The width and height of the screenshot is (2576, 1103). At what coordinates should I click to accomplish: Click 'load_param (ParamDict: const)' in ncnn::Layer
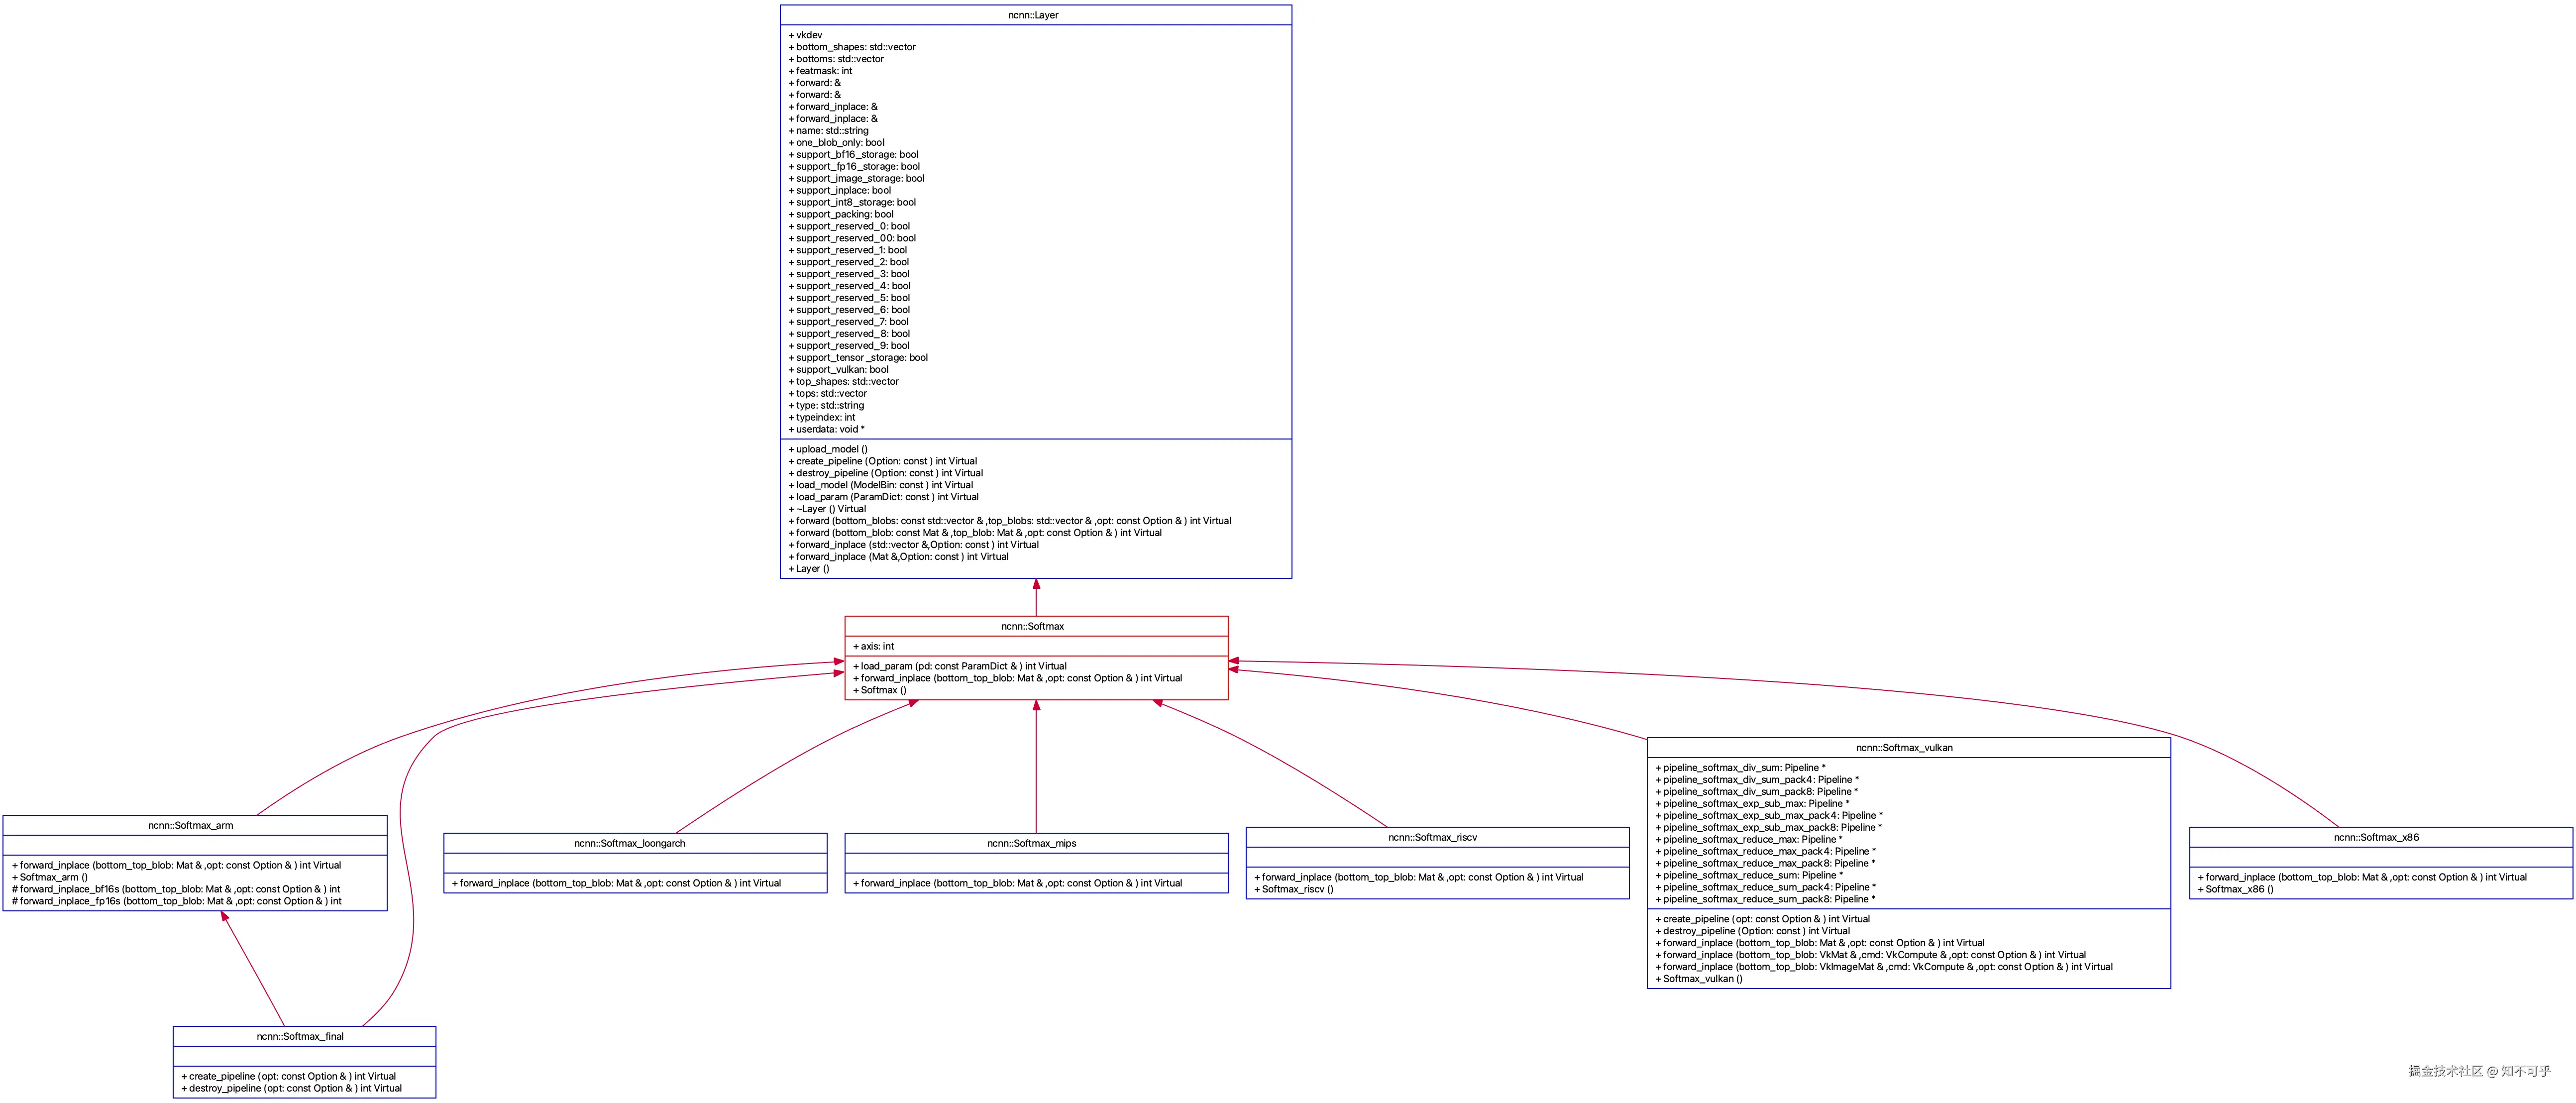pyautogui.click(x=884, y=498)
